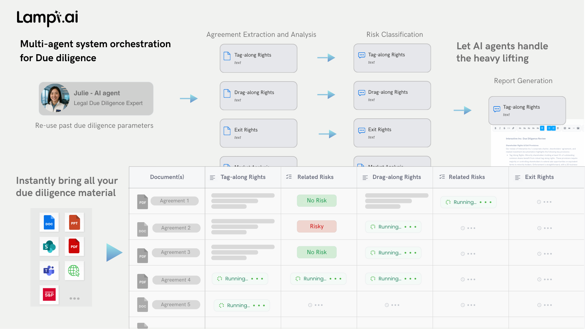Click the web globe source icon
The image size is (585, 329).
(x=74, y=270)
